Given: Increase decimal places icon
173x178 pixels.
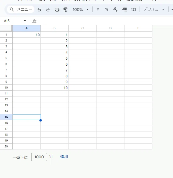Looking at the screenshot, I should pos(124,9).
